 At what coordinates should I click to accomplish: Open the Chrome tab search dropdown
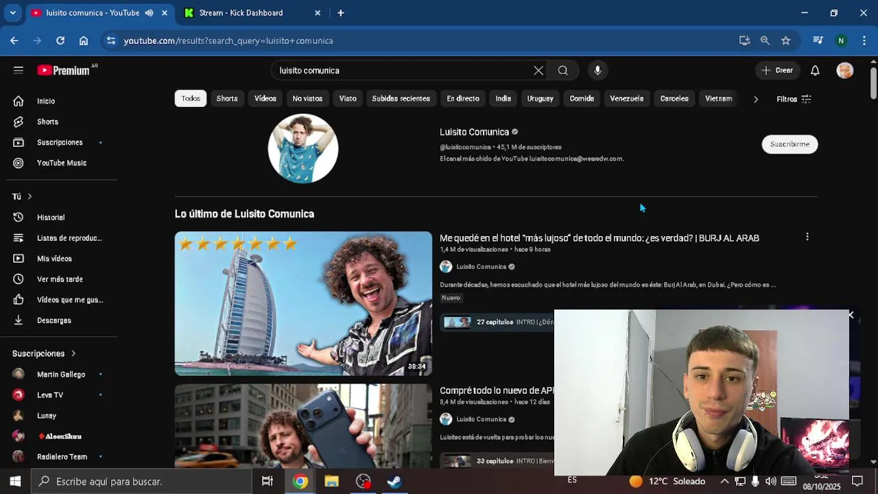[12, 12]
